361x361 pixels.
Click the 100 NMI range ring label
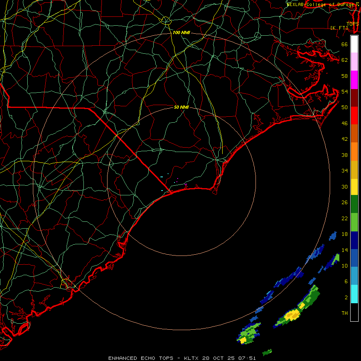pyautogui.click(x=181, y=33)
